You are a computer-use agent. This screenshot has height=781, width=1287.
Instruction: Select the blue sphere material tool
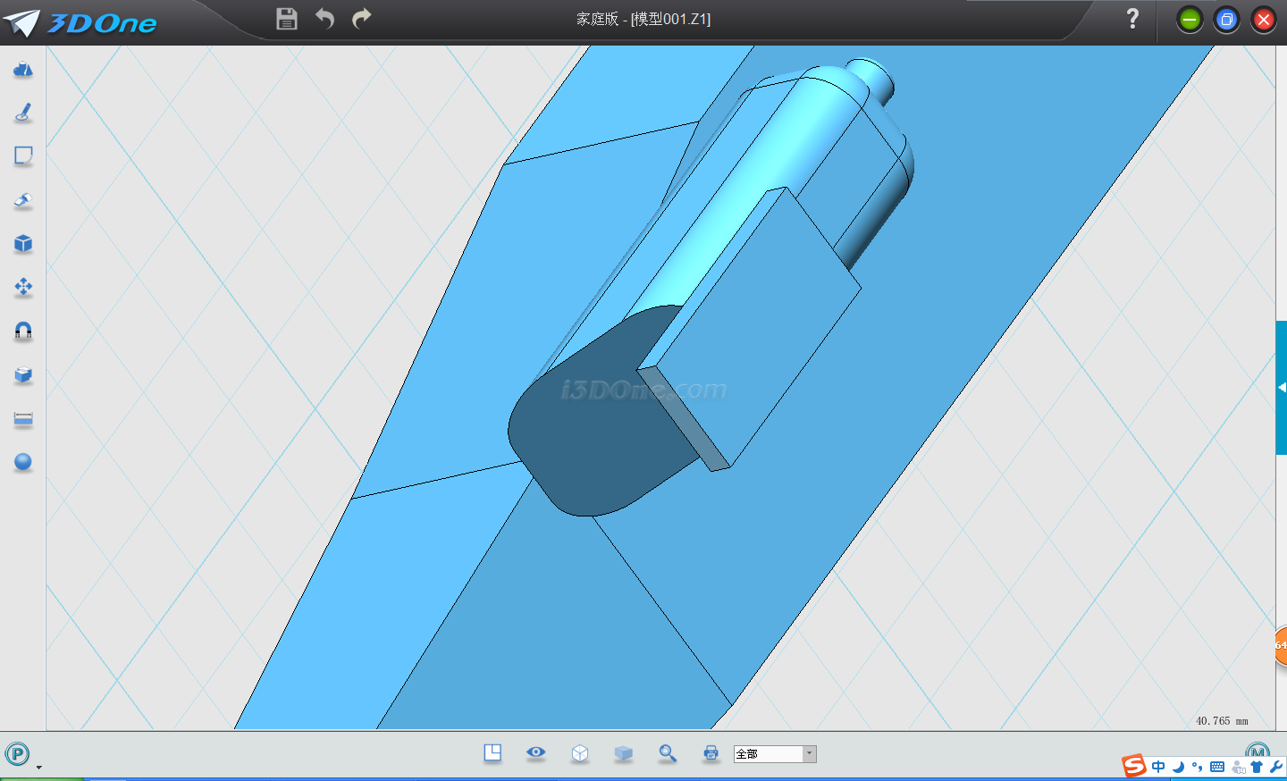tap(23, 462)
